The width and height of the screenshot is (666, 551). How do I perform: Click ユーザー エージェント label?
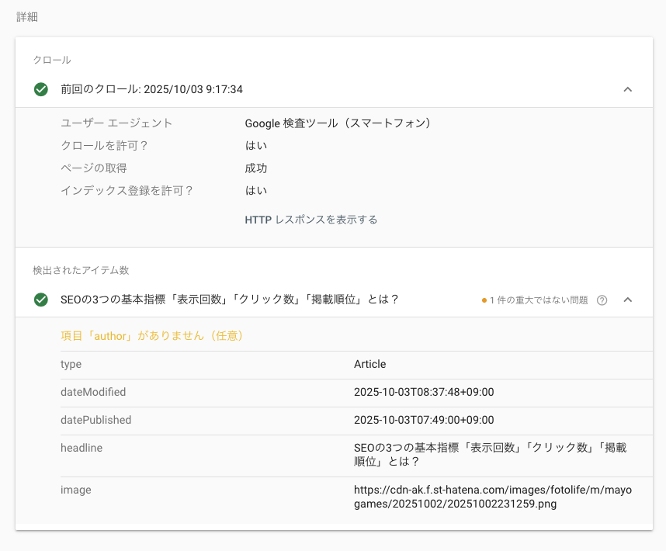pos(116,123)
